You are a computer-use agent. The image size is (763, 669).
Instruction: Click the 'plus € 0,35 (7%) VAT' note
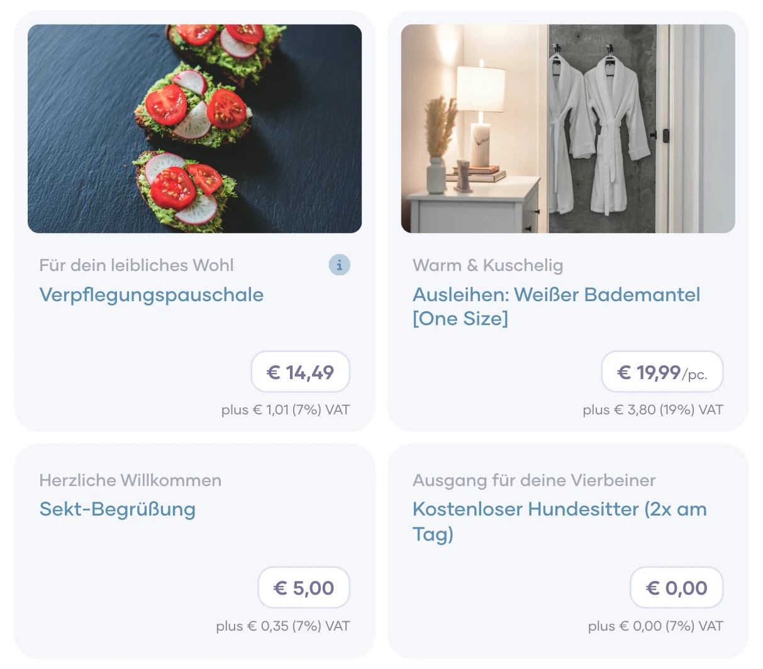tap(283, 626)
